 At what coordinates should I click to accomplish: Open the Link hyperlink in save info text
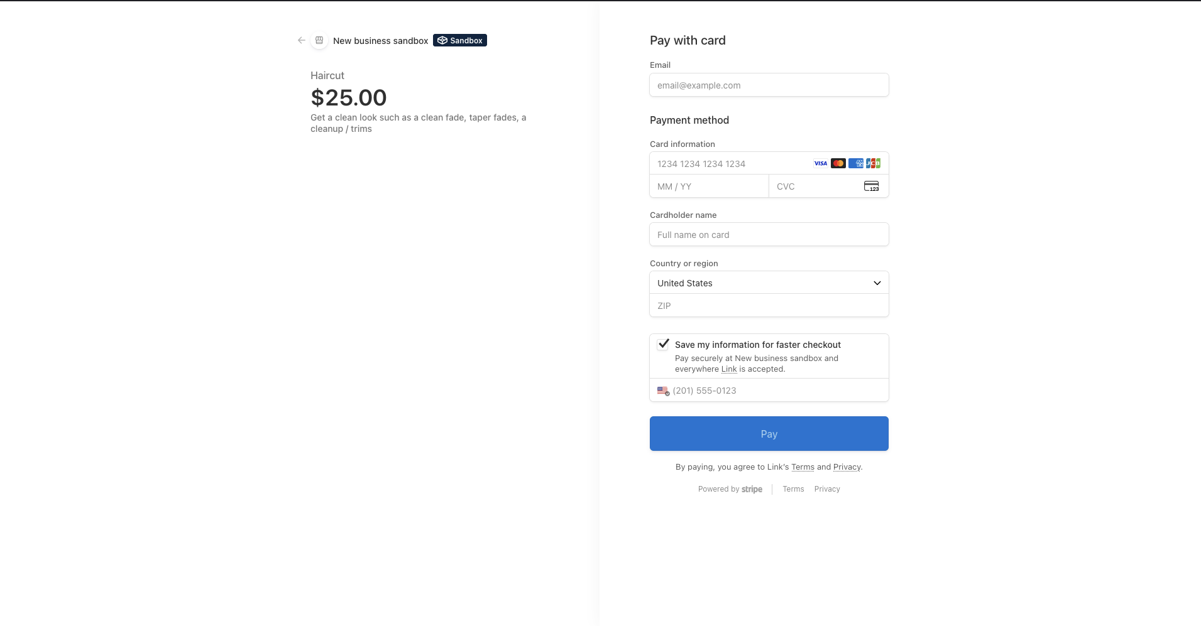coord(728,369)
